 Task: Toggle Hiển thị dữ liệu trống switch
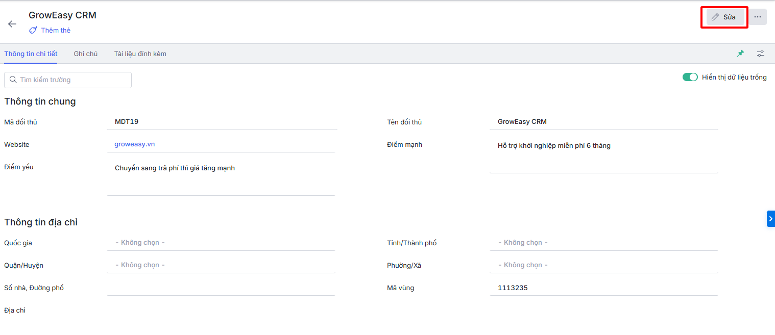coord(690,78)
